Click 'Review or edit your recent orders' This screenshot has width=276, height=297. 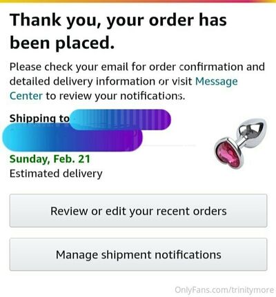[138, 211]
